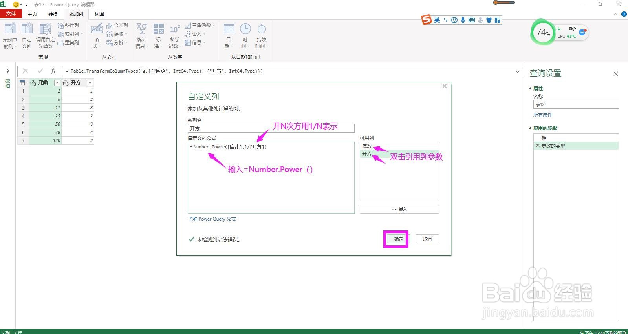Expand the queries pane chevron
Screen dimensions: 628x334
click(8, 71)
